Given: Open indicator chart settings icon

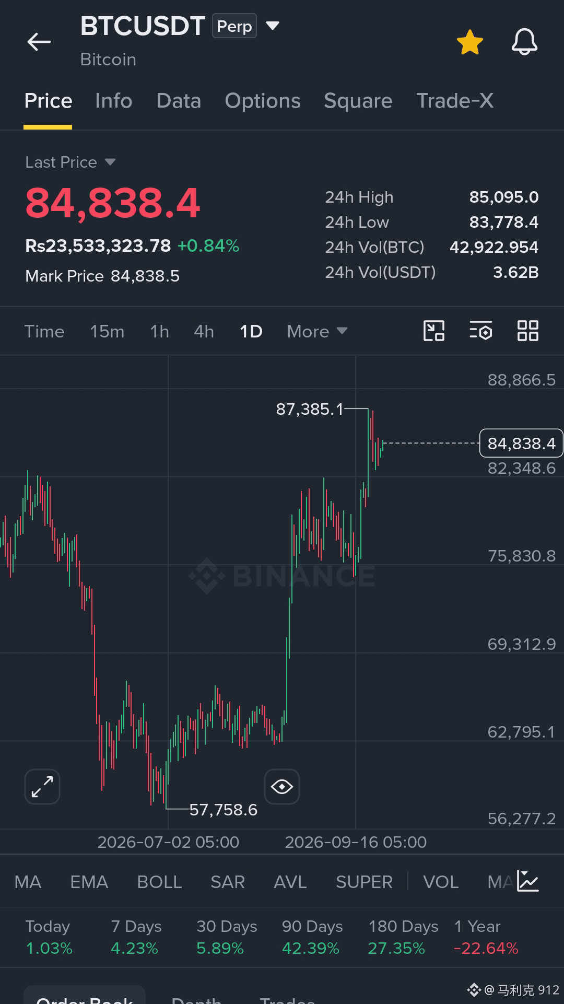Looking at the screenshot, I should (527, 881).
